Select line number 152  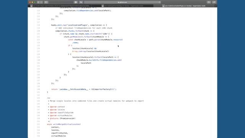[38, 124]
